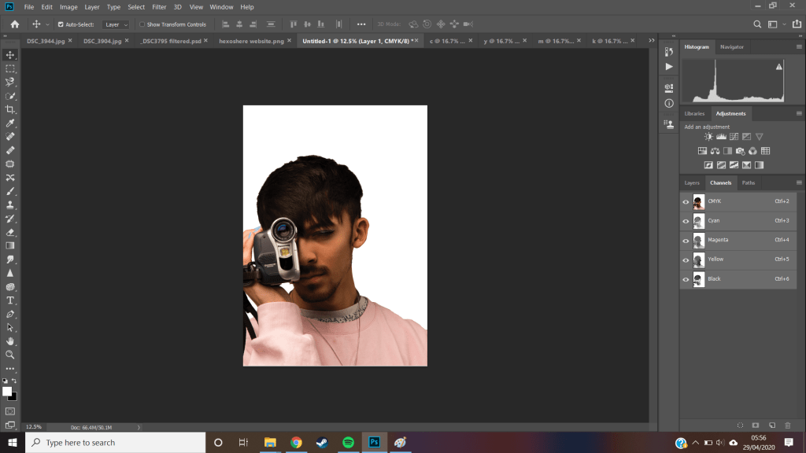Open the zoom percentage field at bottom-left

pos(34,427)
